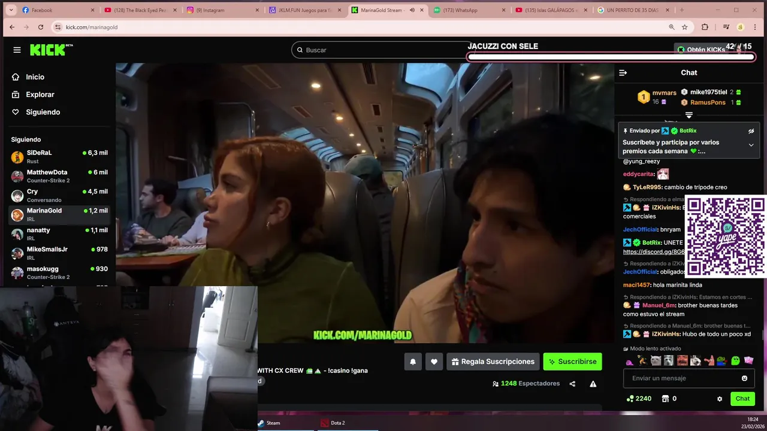The width and height of the screenshot is (767, 431).
Task: Switch to the WhatsApp tab
Action: point(469,10)
